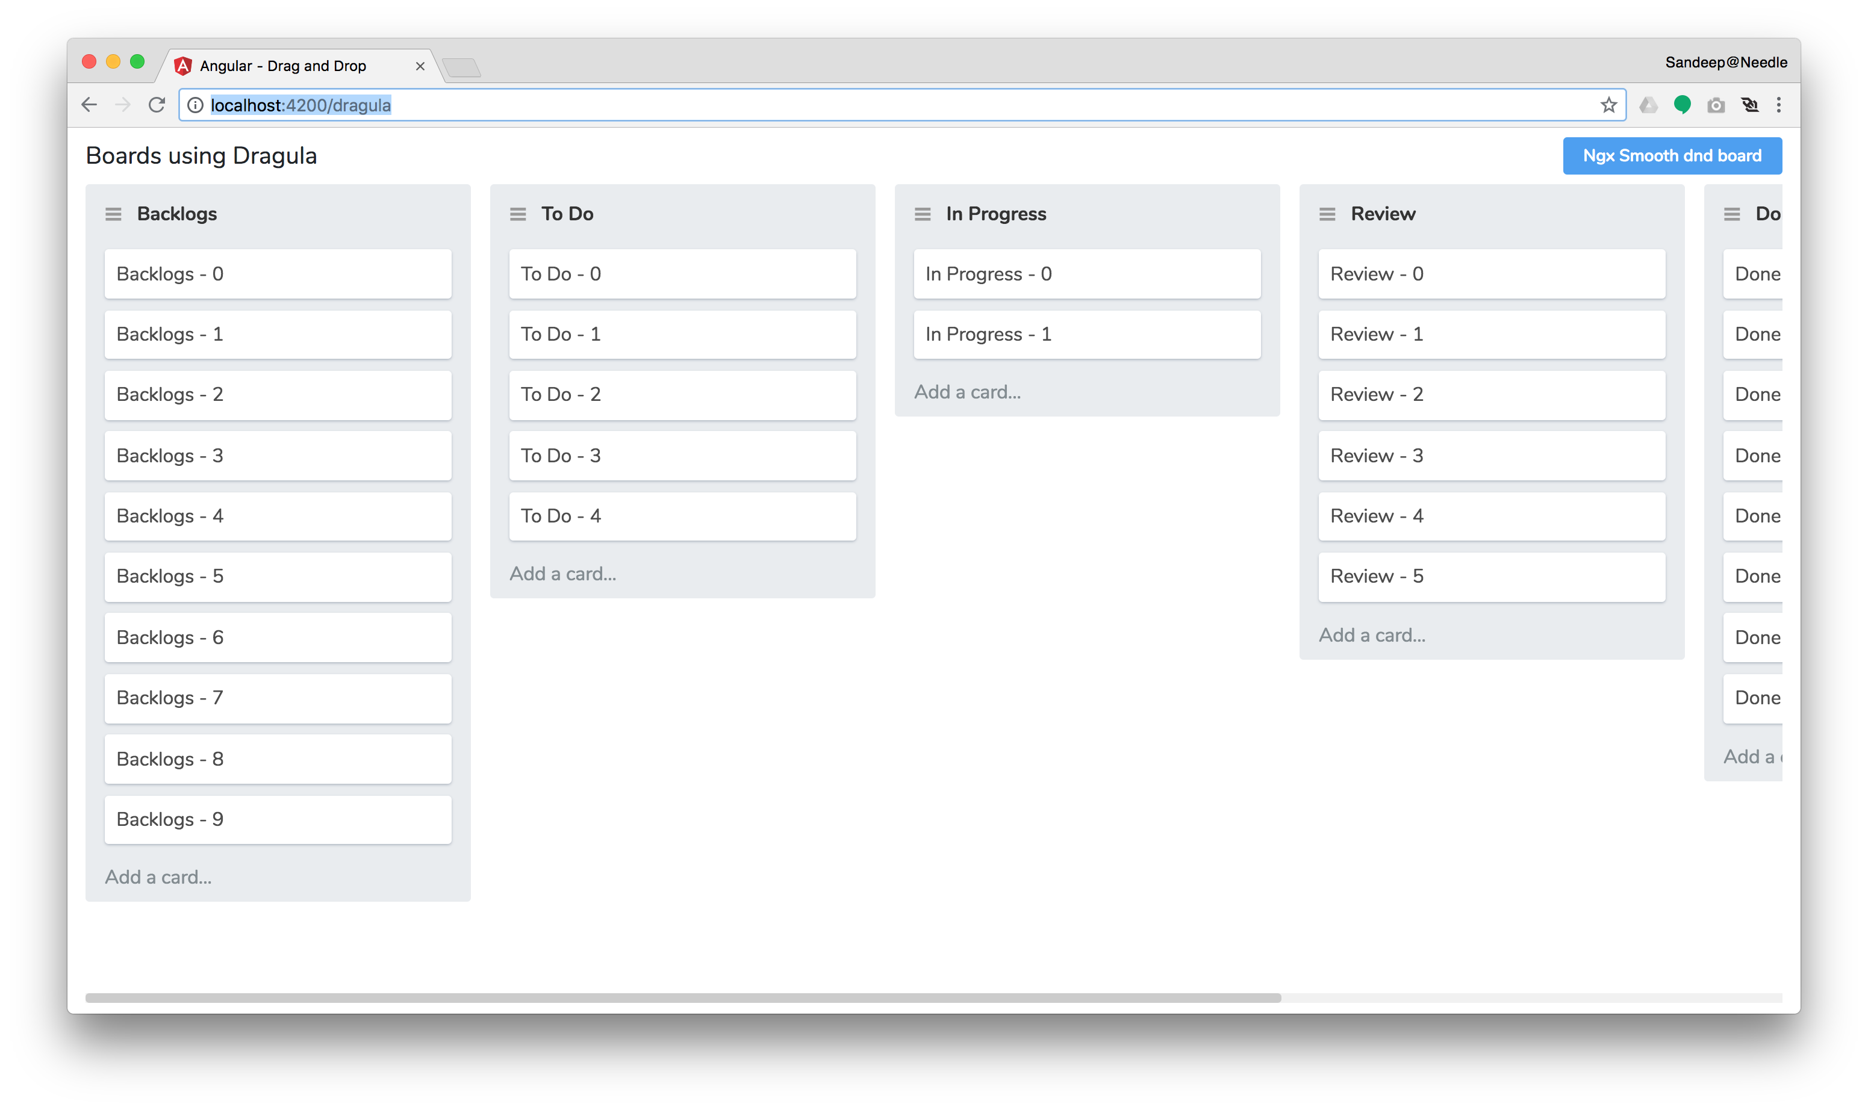Click the Ngx Smooth dnd board button
The image size is (1868, 1110).
click(1672, 155)
